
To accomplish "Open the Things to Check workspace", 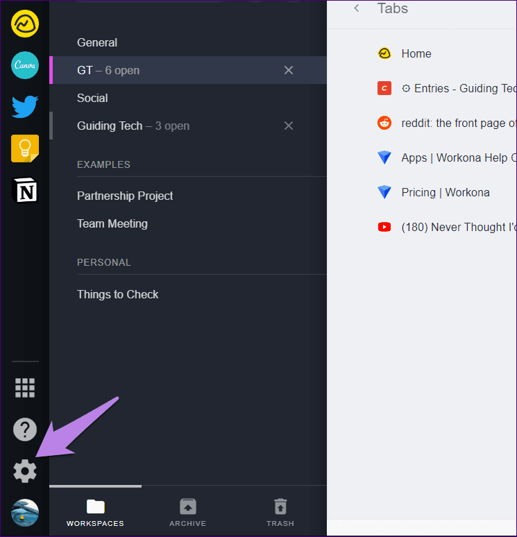I will tap(188, 294).
